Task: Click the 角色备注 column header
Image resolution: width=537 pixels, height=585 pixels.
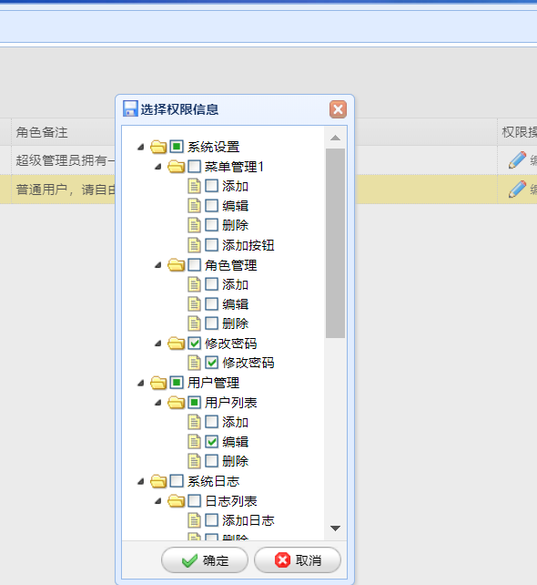Action: tap(42, 132)
